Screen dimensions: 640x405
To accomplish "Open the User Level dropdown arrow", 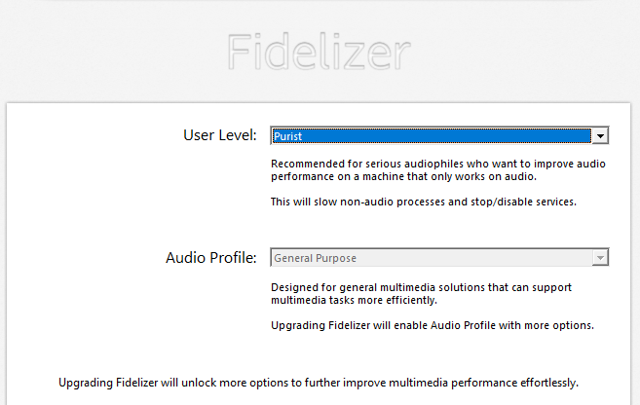I will point(600,136).
